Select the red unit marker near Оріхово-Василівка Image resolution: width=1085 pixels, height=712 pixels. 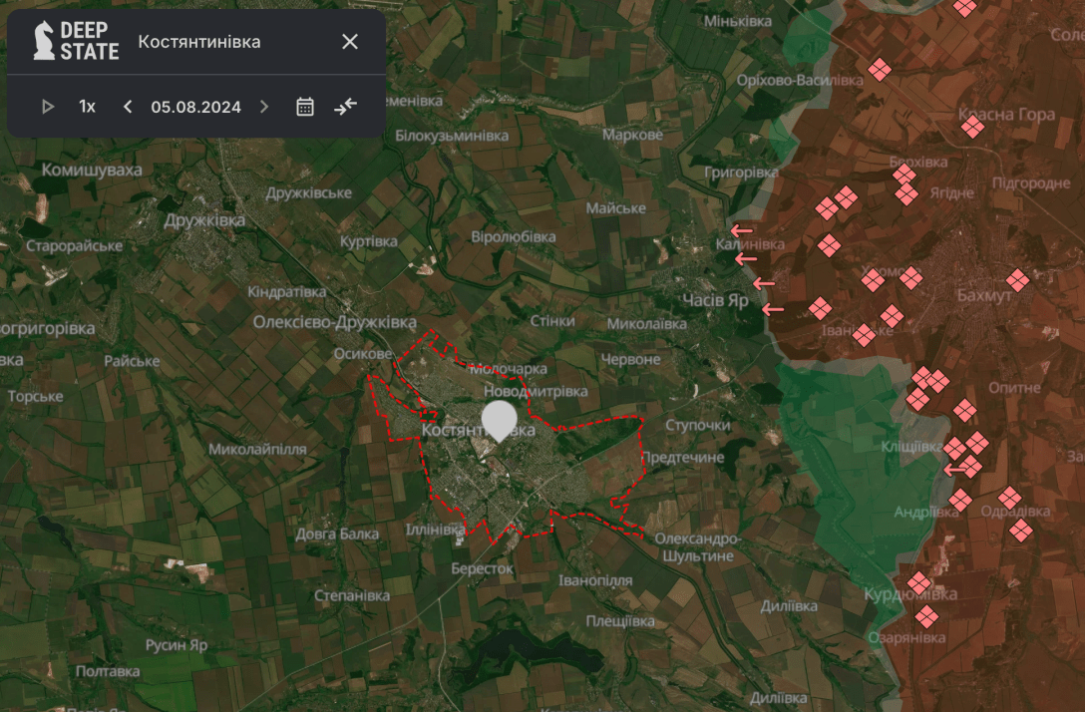(x=879, y=69)
